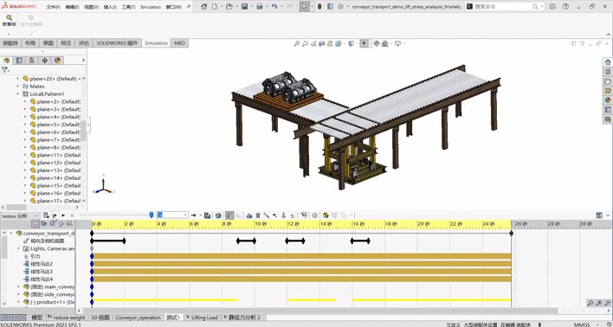Click the Zoom to Fit magnifier in view toolbar
The image size is (613, 327).
coord(297,44)
